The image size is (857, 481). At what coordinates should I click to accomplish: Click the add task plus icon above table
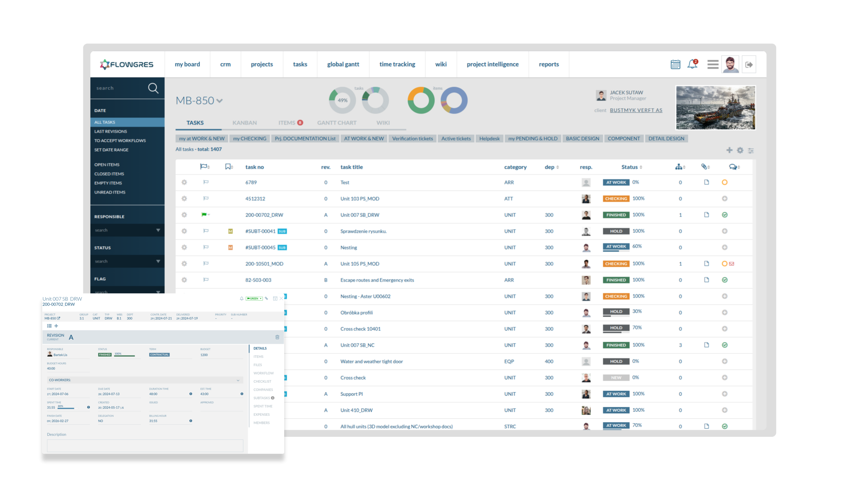click(x=729, y=150)
